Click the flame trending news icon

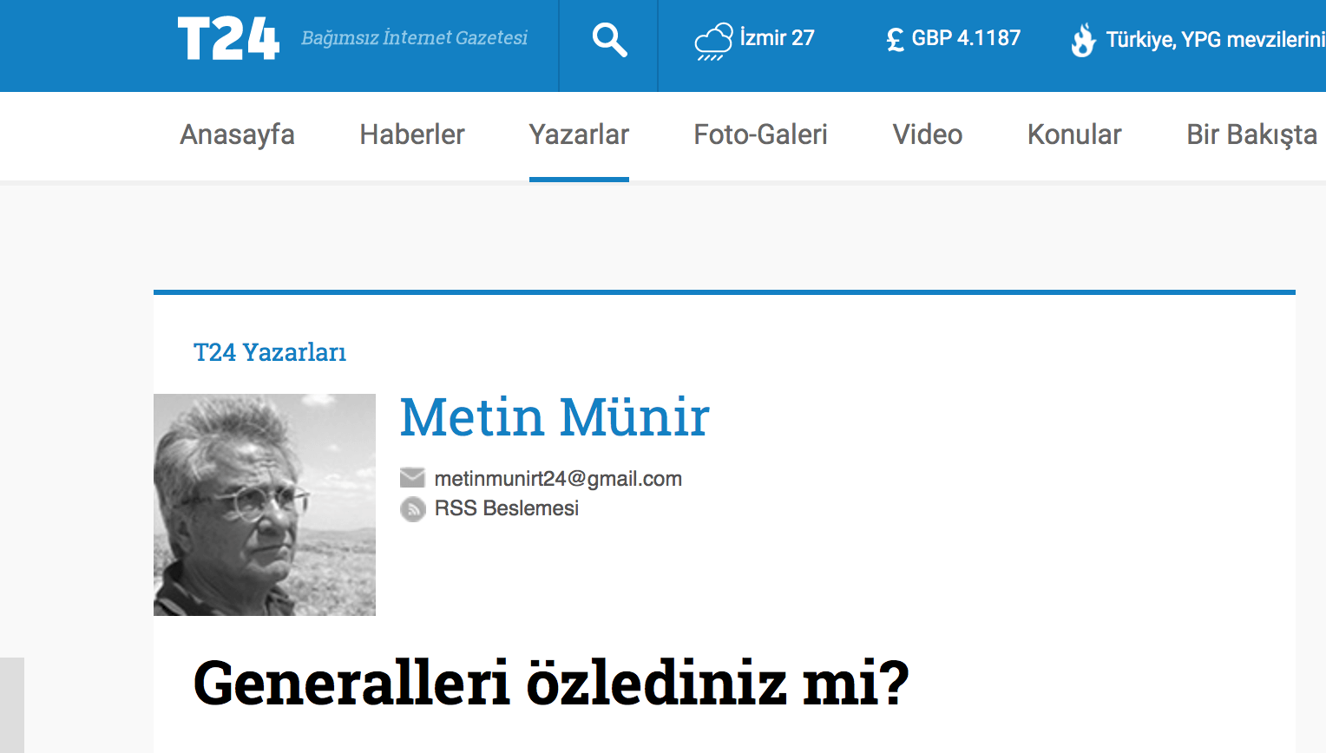[1083, 40]
